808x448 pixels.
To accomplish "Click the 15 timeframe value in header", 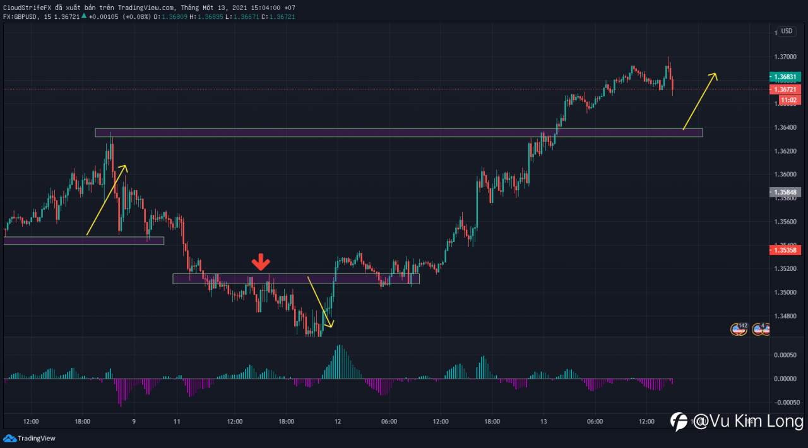I will tap(48, 16).
